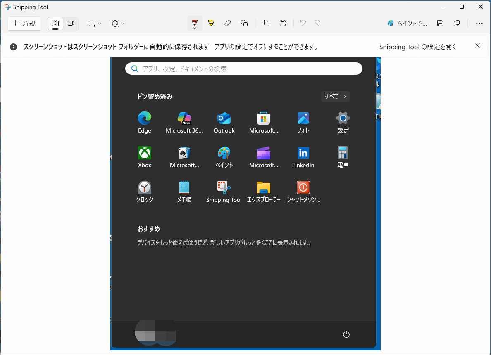491x355 pixels.
Task: Click the redo arrow
Action: click(318, 23)
